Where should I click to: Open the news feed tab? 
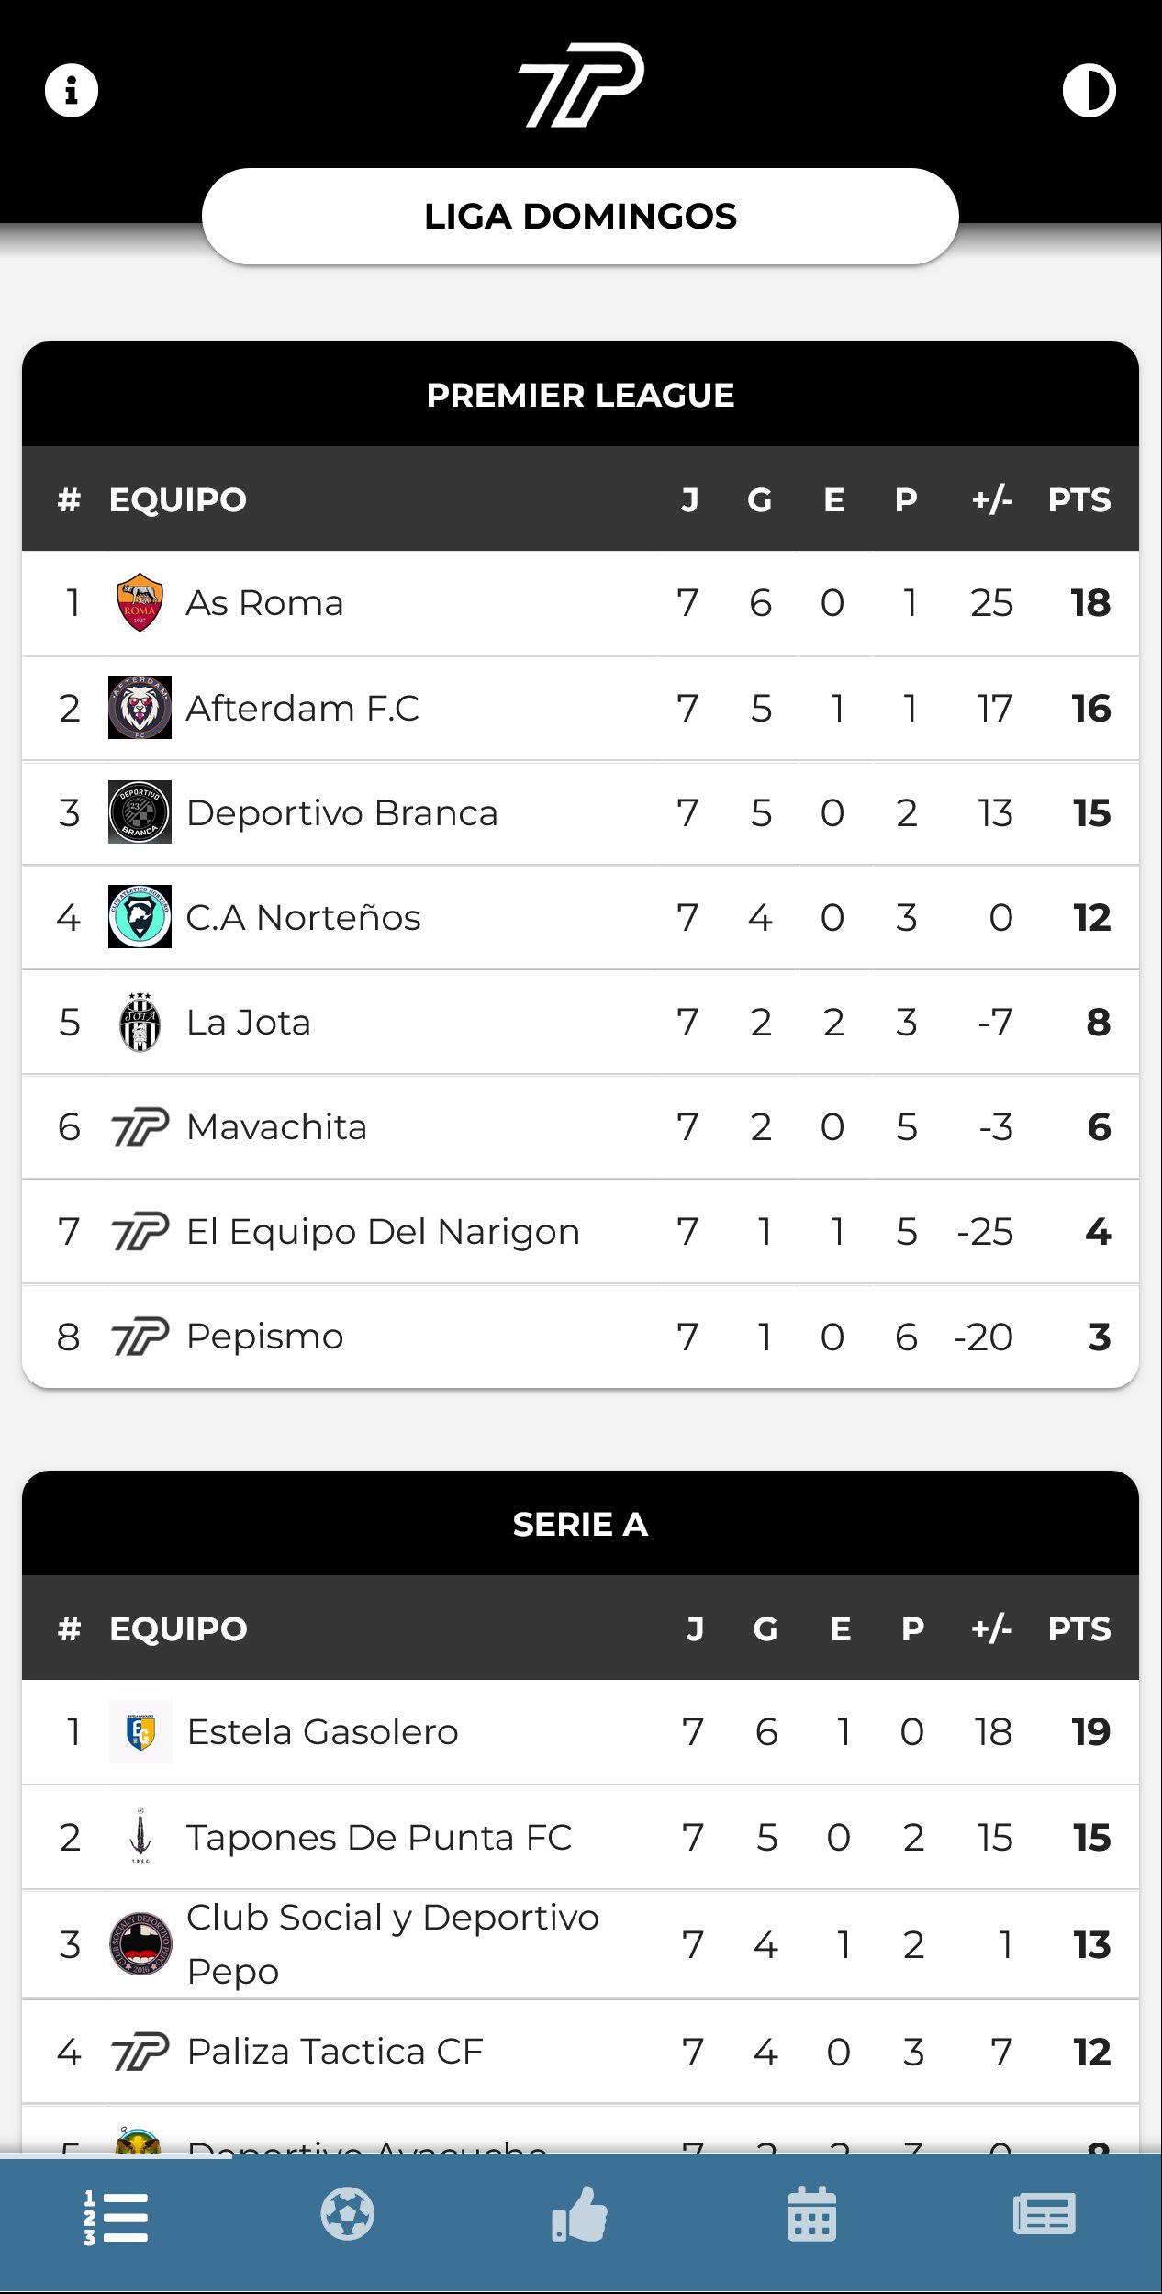coord(1045,2214)
